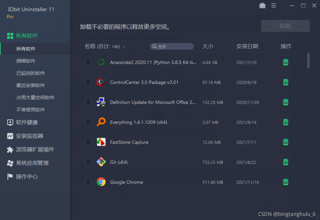The image size is (320, 220).
Task: Click trash icon for ControlCenter 3.0 Package
Action: coord(286,82)
